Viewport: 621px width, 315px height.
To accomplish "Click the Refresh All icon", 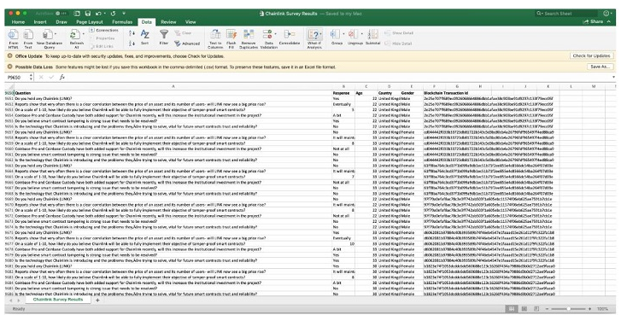I will pyautogui.click(x=74, y=34).
